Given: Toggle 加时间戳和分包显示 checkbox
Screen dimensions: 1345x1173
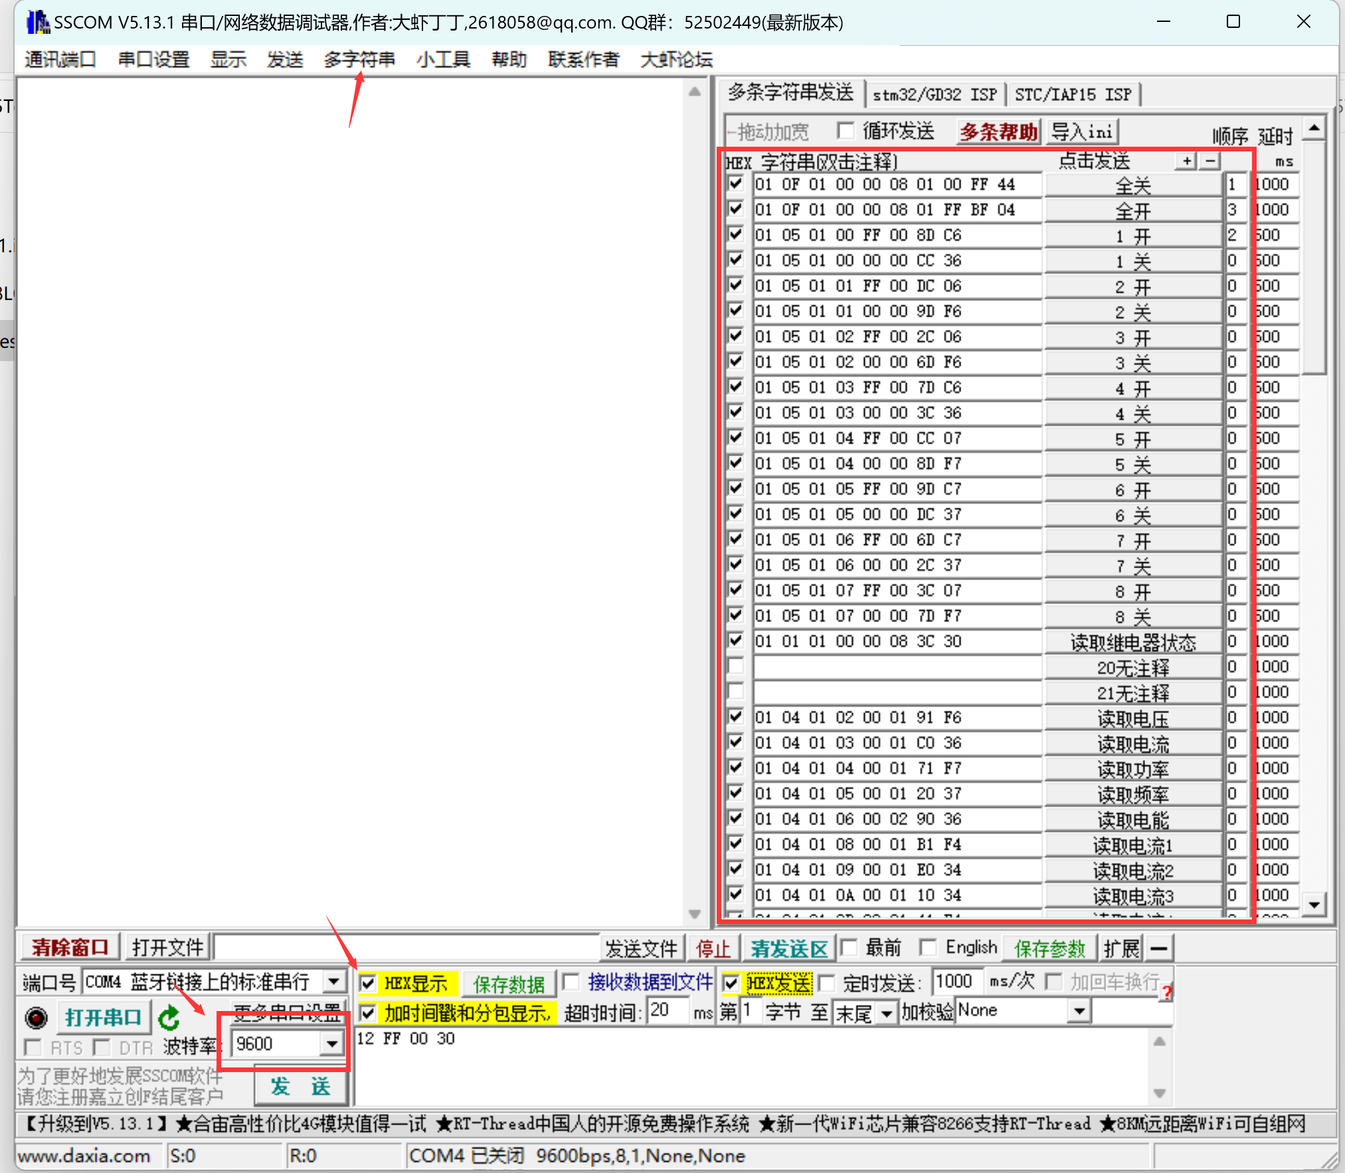Looking at the screenshot, I should pos(367,1013).
